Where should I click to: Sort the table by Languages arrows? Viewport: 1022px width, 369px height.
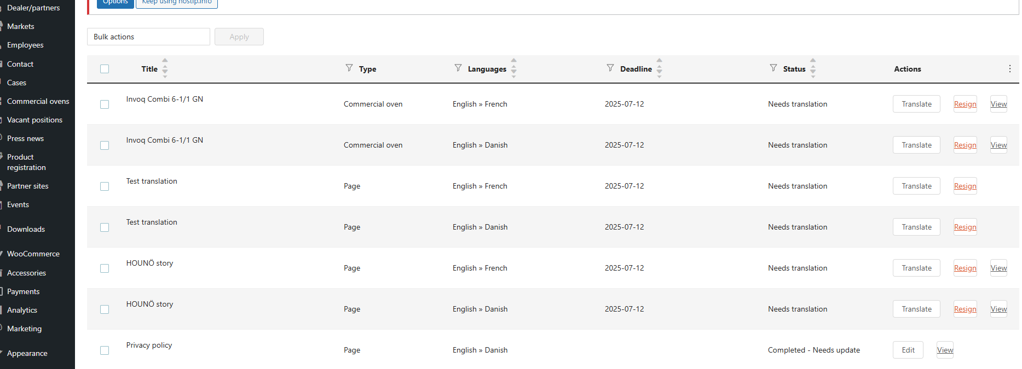pos(513,68)
